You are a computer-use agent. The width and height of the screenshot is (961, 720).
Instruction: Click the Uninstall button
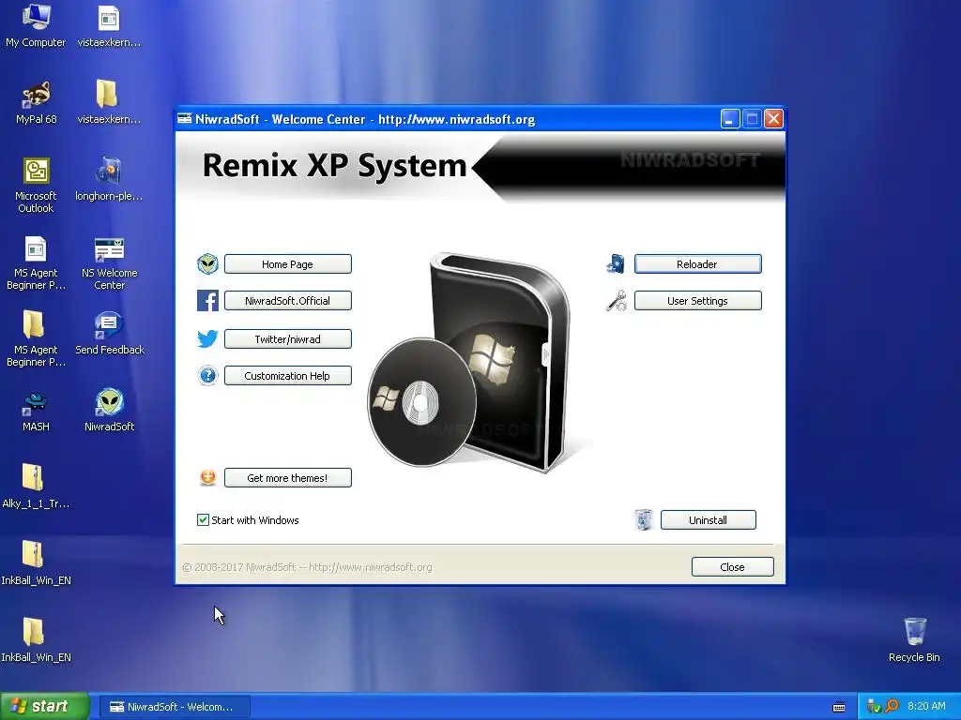(x=708, y=519)
